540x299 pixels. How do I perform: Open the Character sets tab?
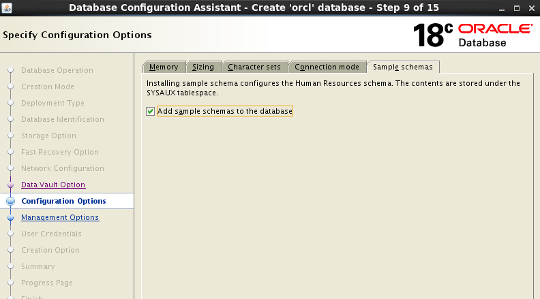254,67
